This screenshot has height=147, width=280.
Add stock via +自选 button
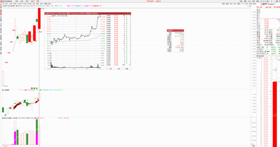[x=250, y=4]
